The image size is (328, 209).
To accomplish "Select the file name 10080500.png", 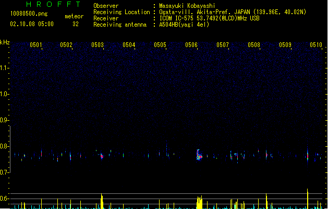I will 29,14.
